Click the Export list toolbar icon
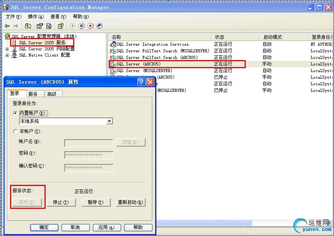 tap(49, 26)
